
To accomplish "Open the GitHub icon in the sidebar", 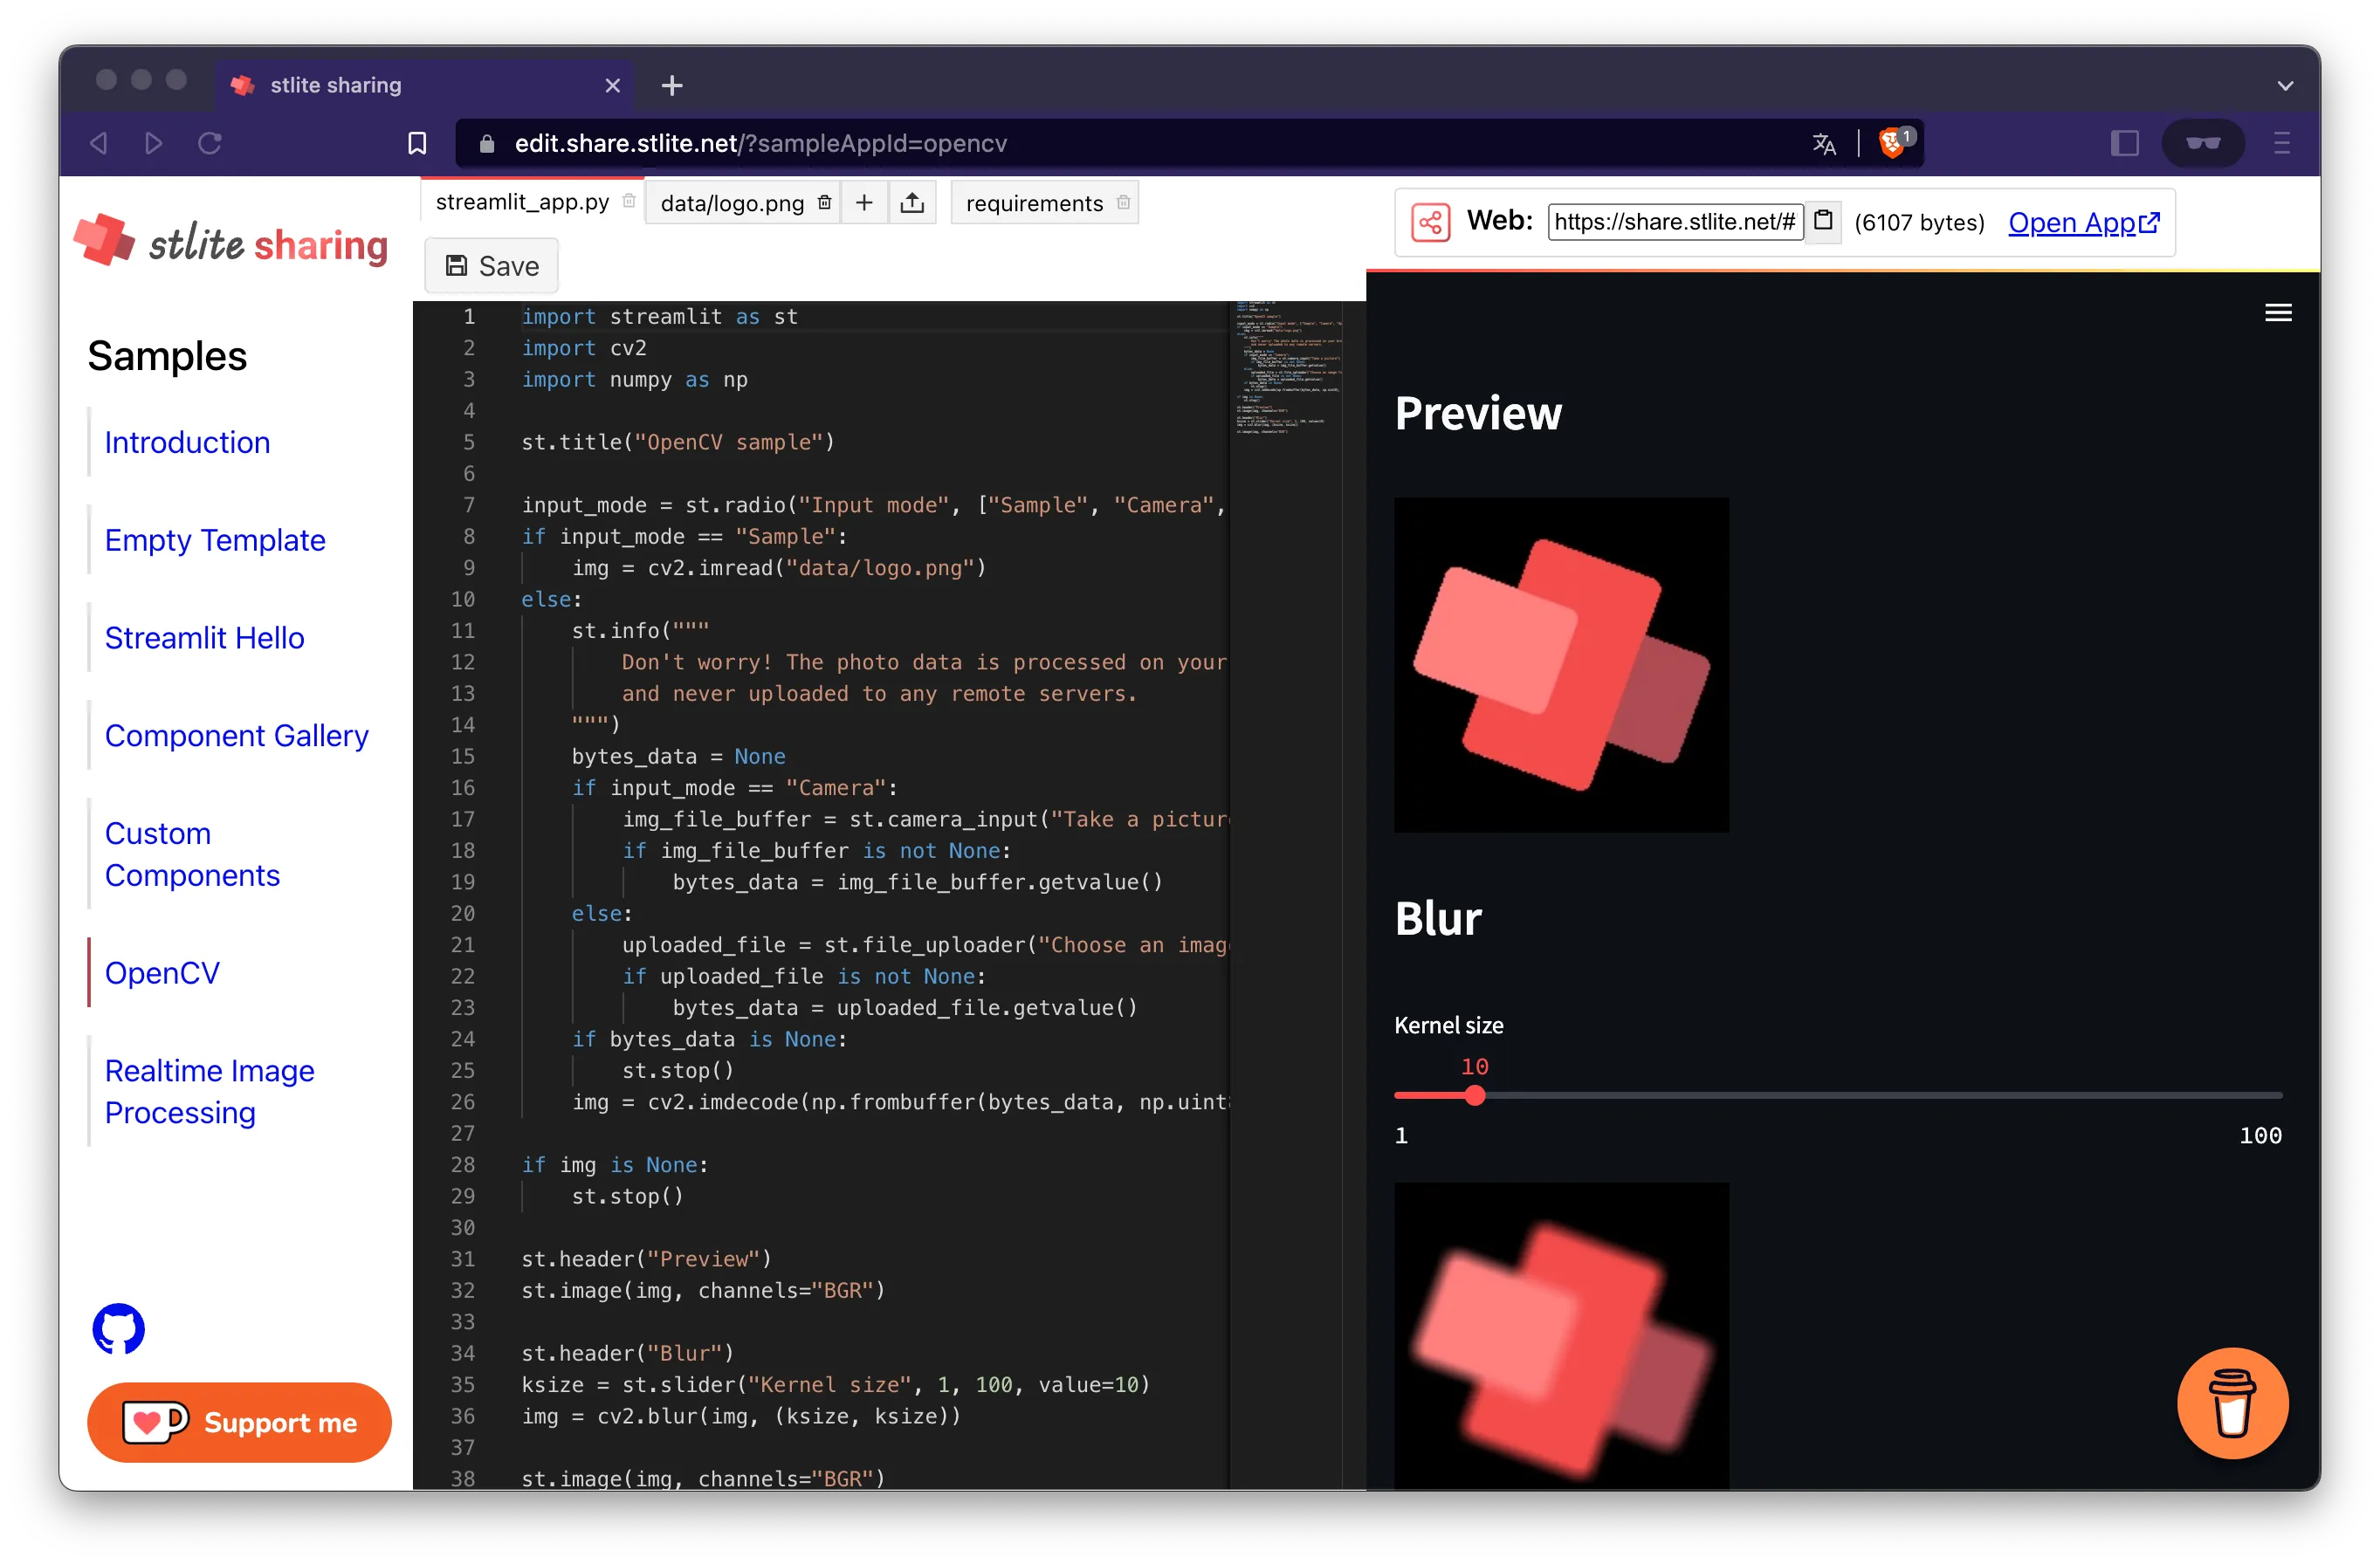I will (x=118, y=1329).
